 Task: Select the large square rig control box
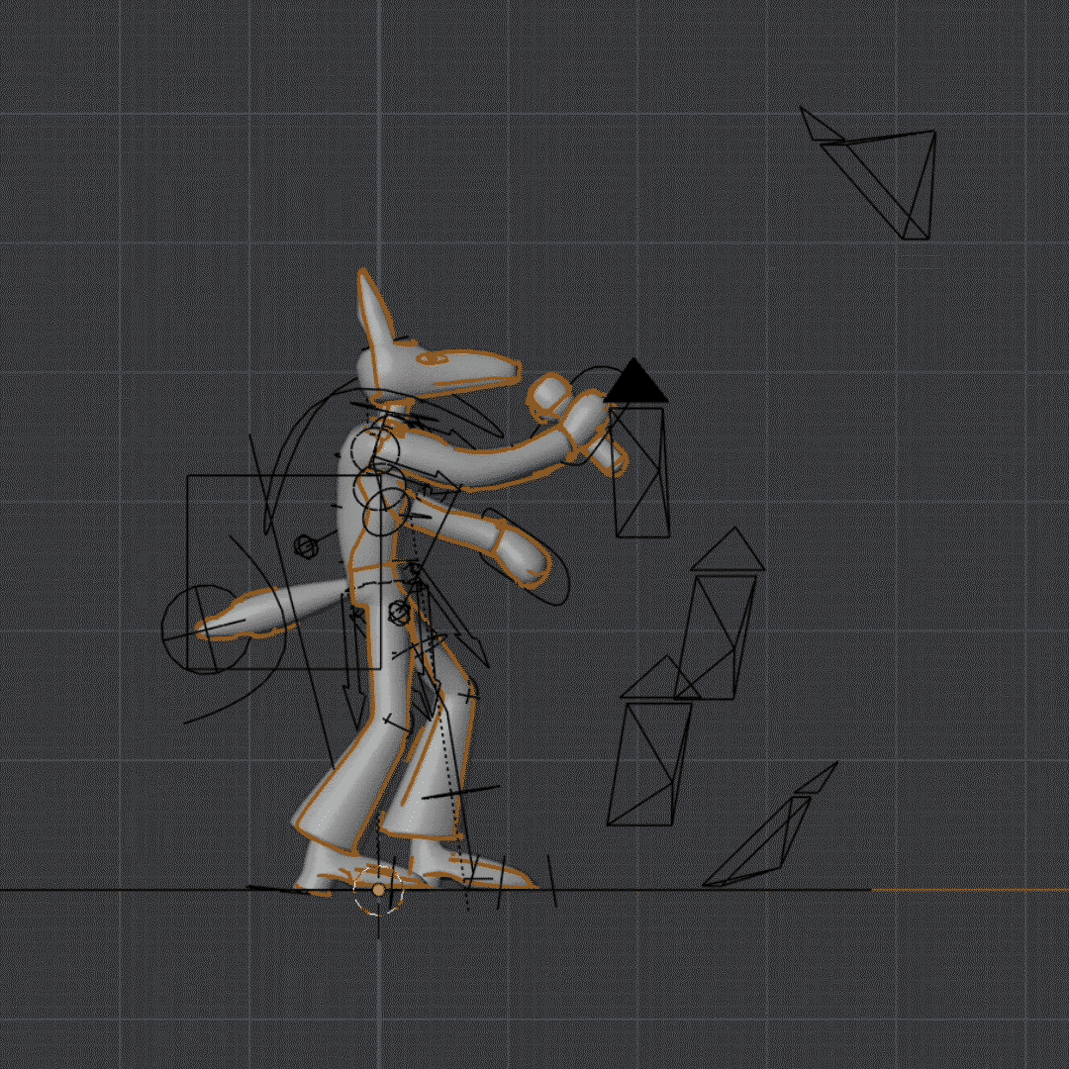[284, 572]
